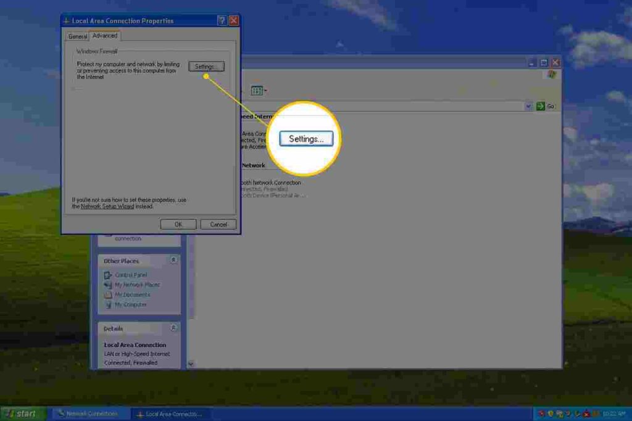Collapse the Details section
The image size is (632, 421).
[x=173, y=328]
